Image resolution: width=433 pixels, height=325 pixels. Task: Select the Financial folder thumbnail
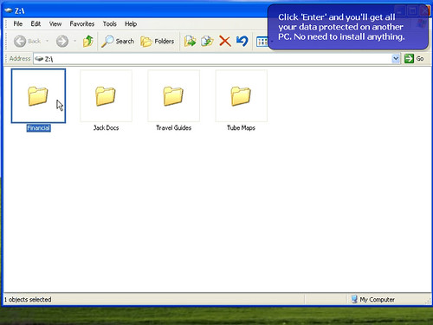click(38, 96)
